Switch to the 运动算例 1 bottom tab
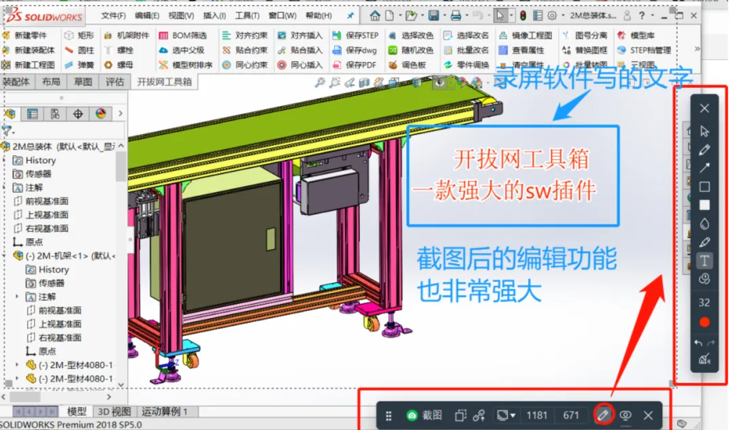 [x=164, y=411]
